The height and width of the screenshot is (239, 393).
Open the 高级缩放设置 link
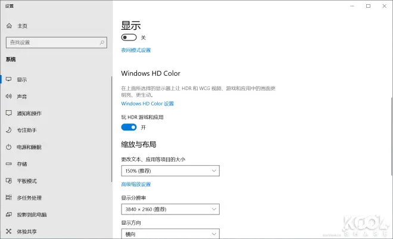click(x=136, y=184)
